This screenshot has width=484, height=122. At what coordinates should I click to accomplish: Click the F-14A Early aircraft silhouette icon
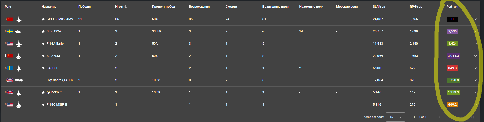point(19,44)
